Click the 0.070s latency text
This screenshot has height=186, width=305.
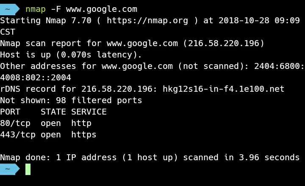point(76,55)
